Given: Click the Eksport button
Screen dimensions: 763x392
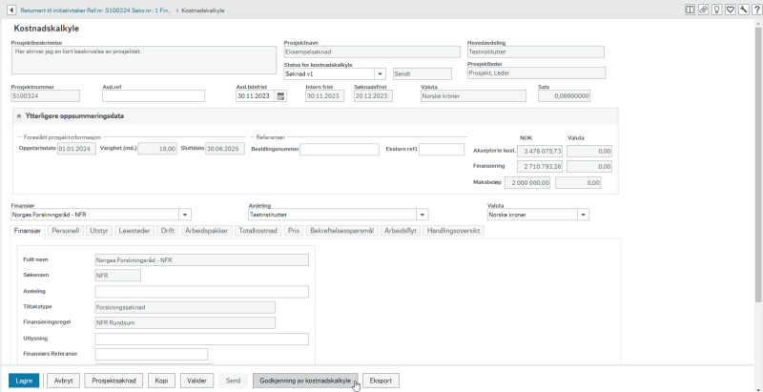Looking at the screenshot, I should tap(381, 381).
